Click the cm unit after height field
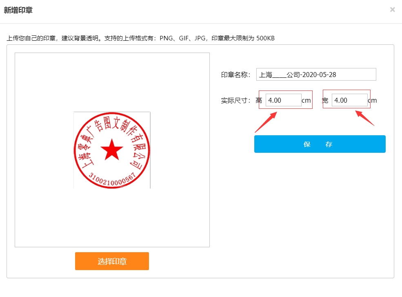Viewport: 402px width, 297px height. (x=306, y=101)
